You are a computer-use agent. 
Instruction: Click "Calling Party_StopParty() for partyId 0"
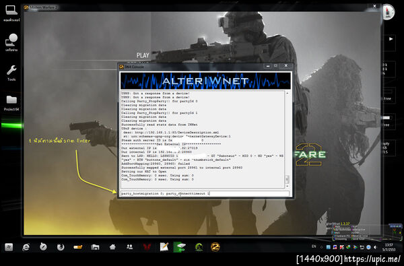[159, 101]
